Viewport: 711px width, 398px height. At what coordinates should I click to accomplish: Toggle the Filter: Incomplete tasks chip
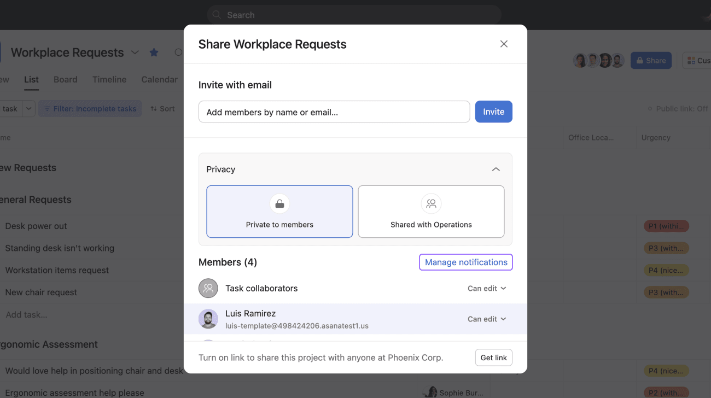point(90,109)
